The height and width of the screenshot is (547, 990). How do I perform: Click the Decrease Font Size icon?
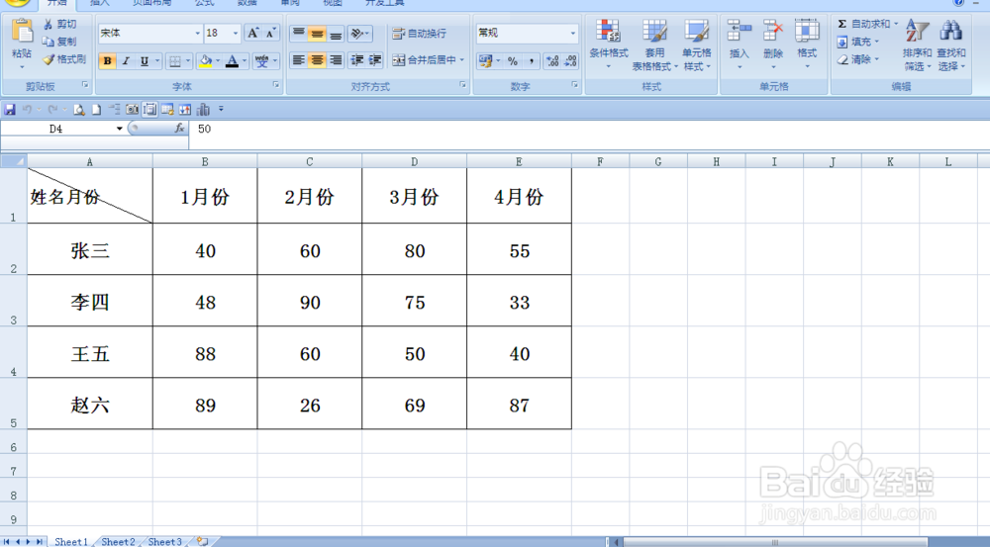point(271,33)
